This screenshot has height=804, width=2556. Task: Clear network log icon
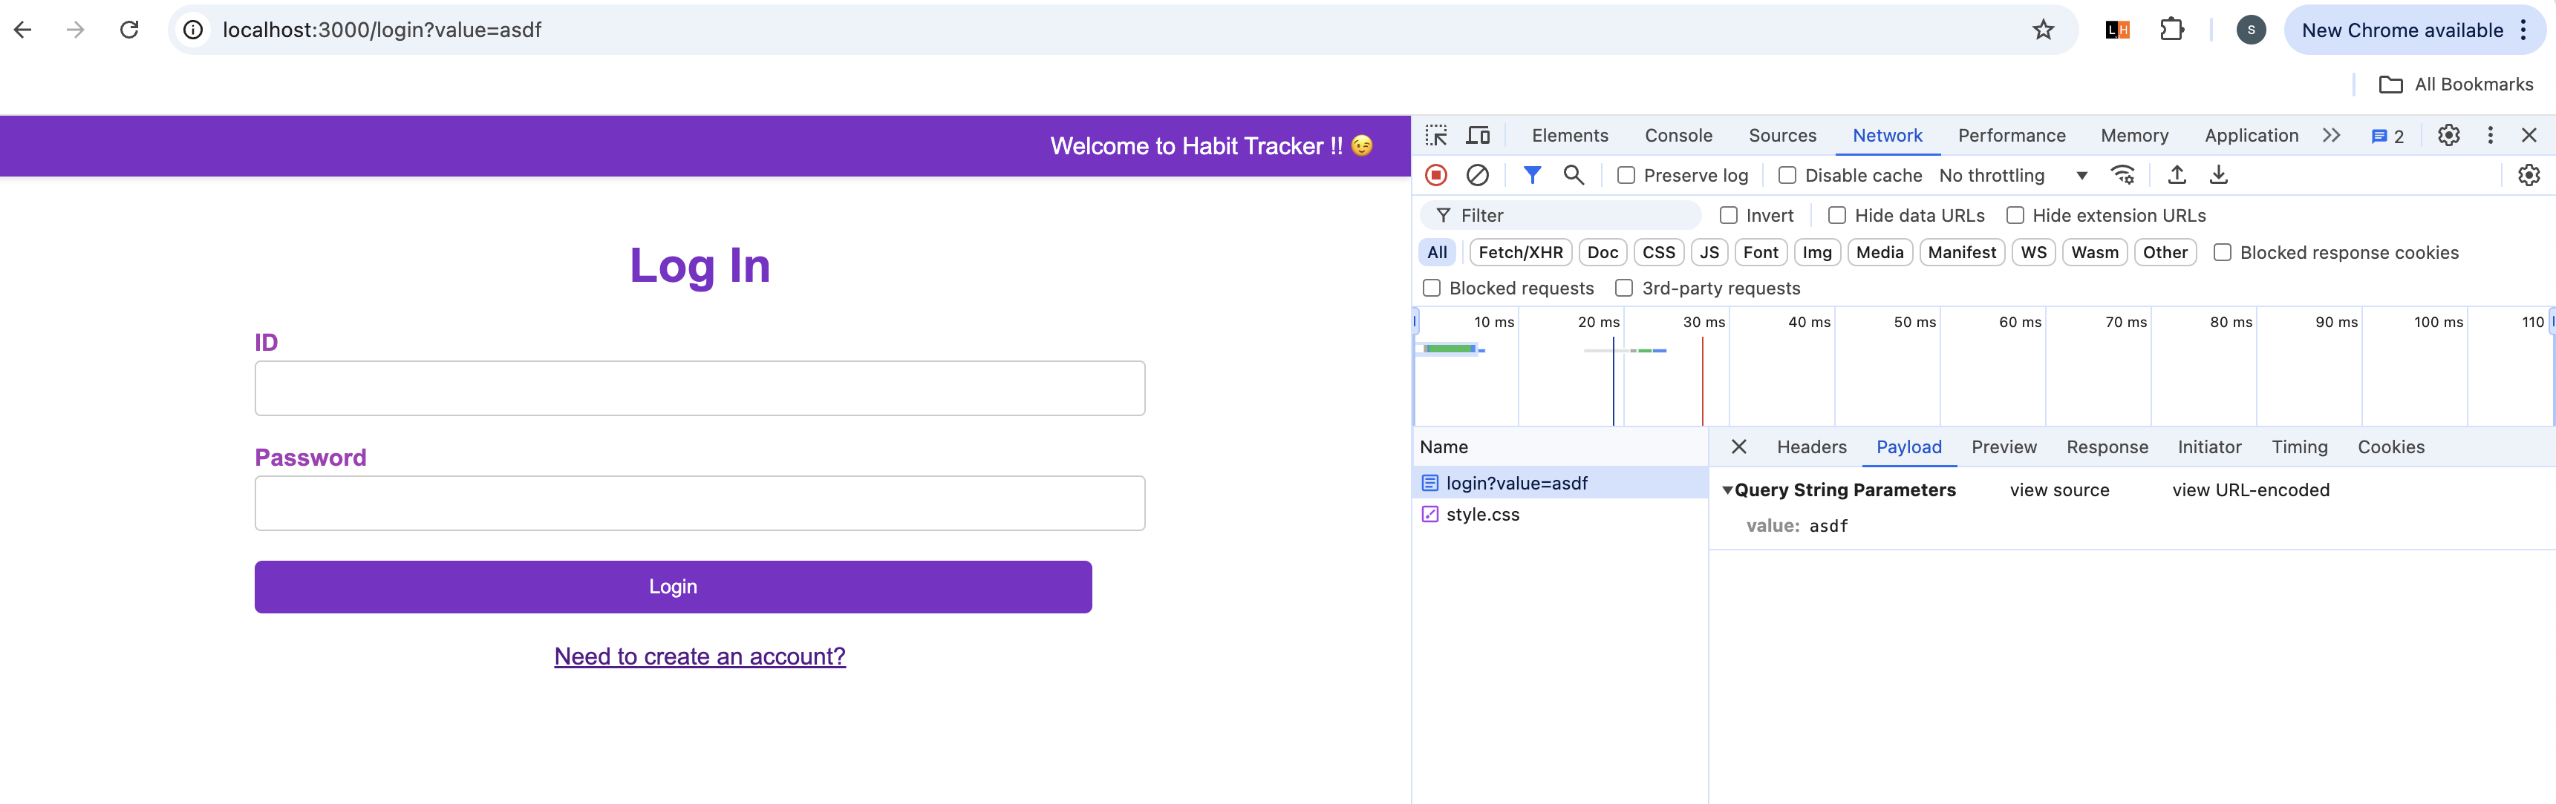point(1478,174)
